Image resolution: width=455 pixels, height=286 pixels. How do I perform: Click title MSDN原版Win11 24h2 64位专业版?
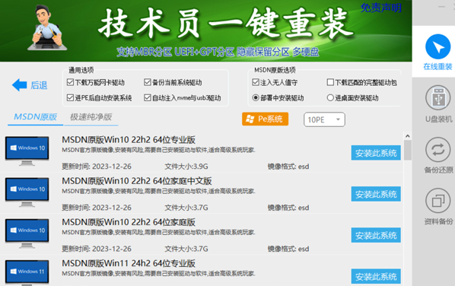pos(129,263)
